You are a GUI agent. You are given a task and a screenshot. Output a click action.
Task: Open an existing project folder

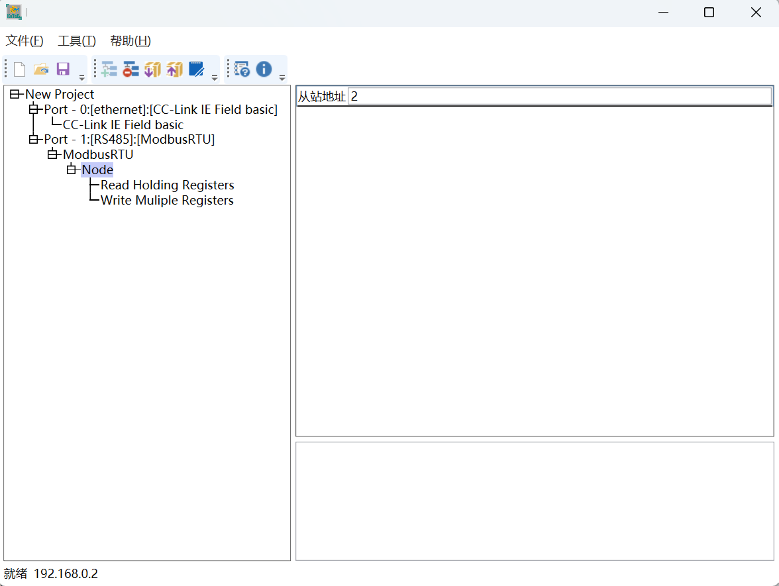(41, 69)
